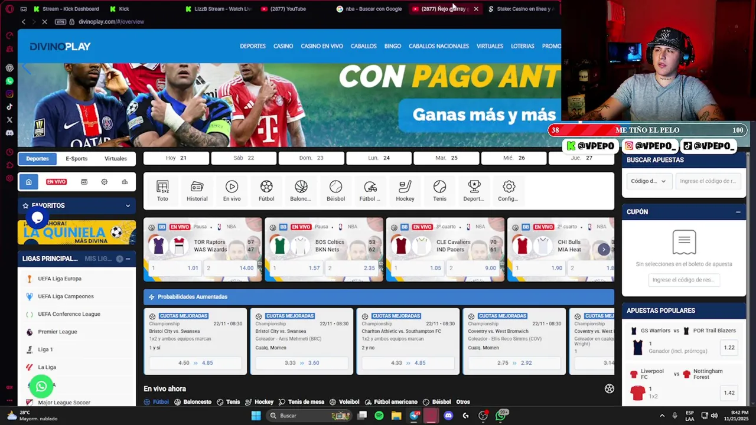
Task: Select the Fútbol sport icon
Action: (266, 191)
